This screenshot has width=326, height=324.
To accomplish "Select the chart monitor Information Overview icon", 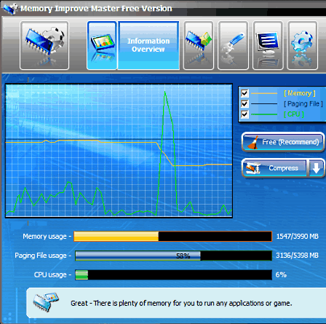I will 102,45.
